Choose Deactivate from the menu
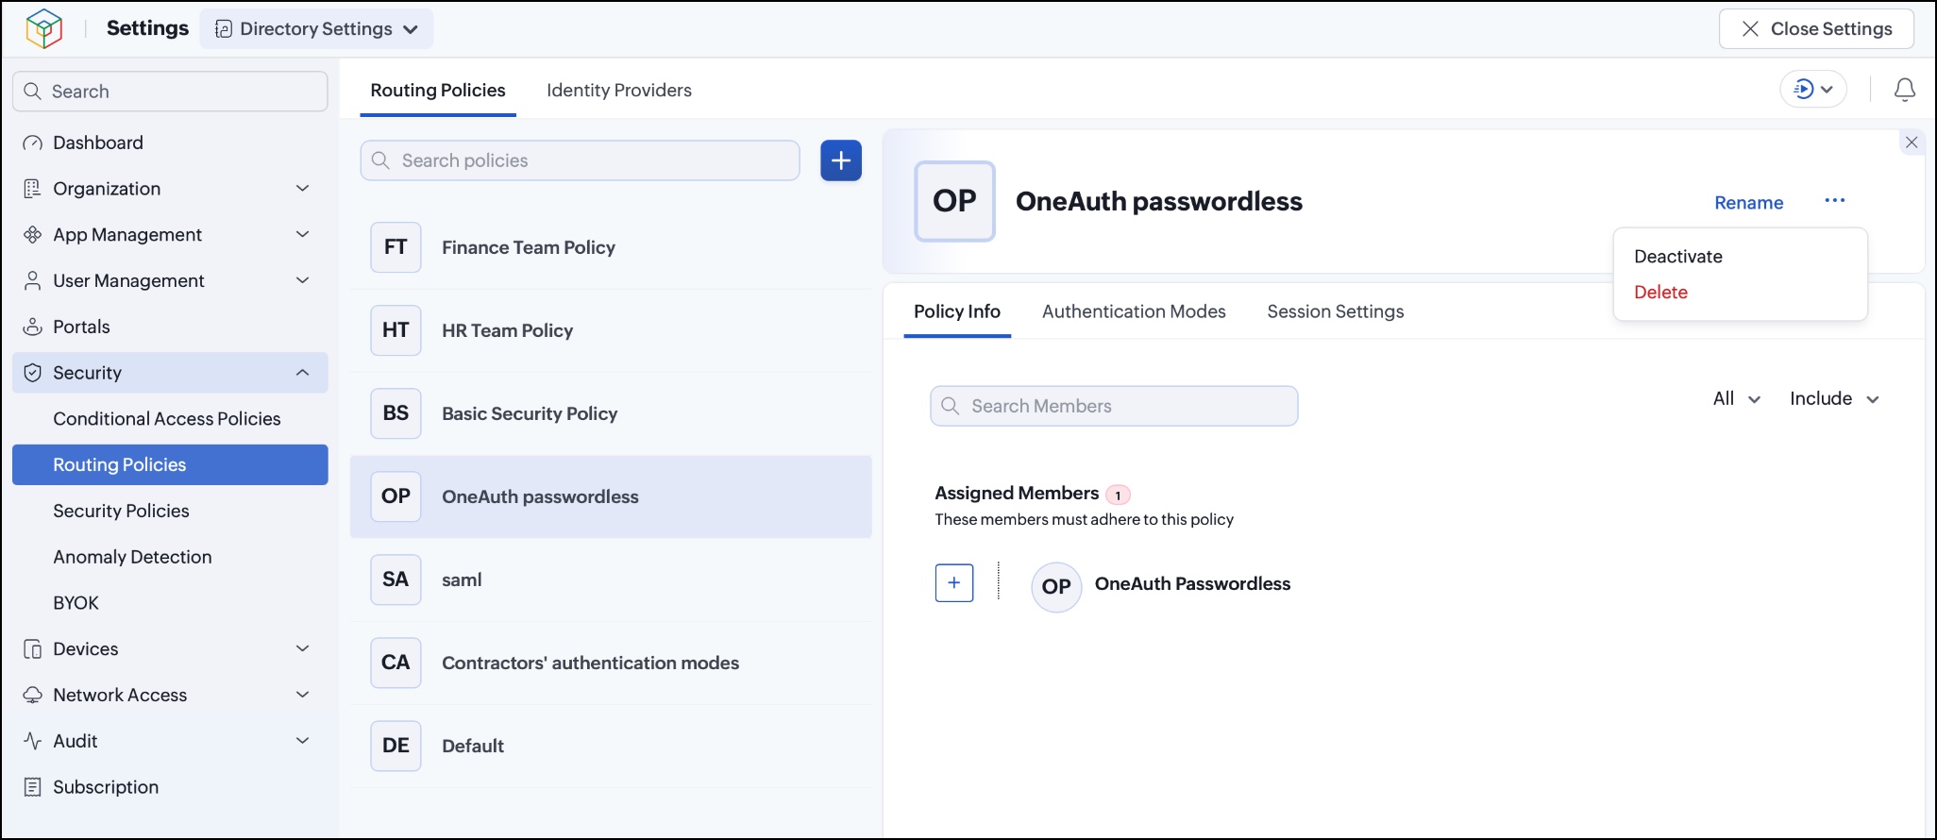The width and height of the screenshot is (1937, 840). point(1678,257)
